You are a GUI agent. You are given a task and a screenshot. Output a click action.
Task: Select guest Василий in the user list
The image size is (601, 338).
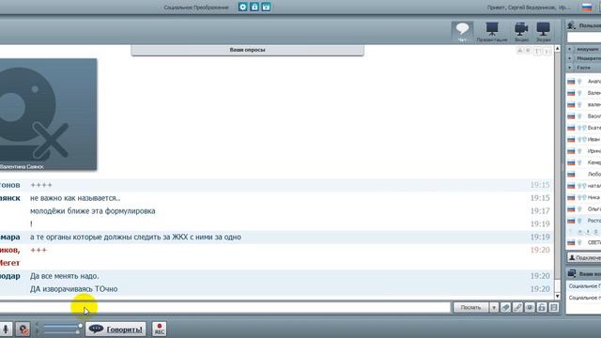[x=584, y=116]
